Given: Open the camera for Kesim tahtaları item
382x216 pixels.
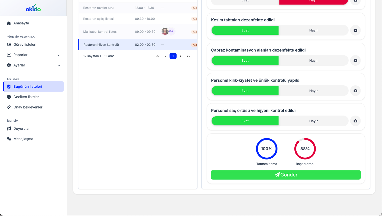Looking at the screenshot, I should [x=355, y=30].
